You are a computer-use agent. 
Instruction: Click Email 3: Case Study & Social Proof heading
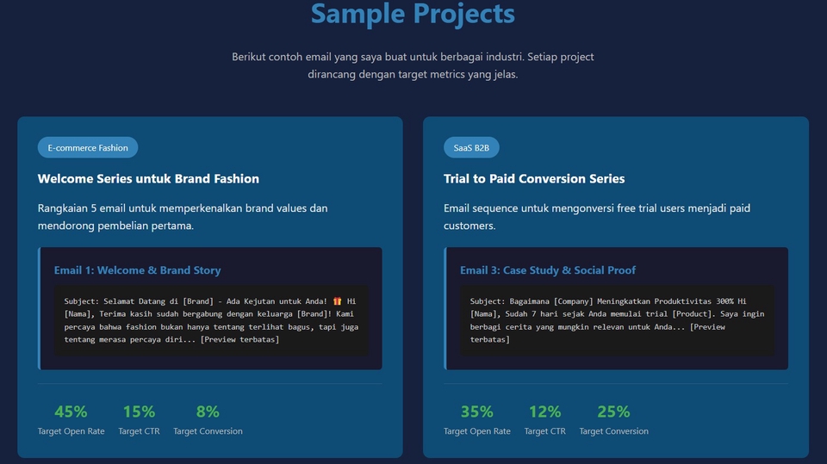(x=547, y=270)
